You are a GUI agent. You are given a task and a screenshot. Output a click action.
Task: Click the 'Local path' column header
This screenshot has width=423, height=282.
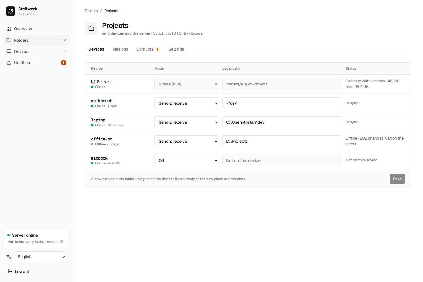tap(231, 68)
